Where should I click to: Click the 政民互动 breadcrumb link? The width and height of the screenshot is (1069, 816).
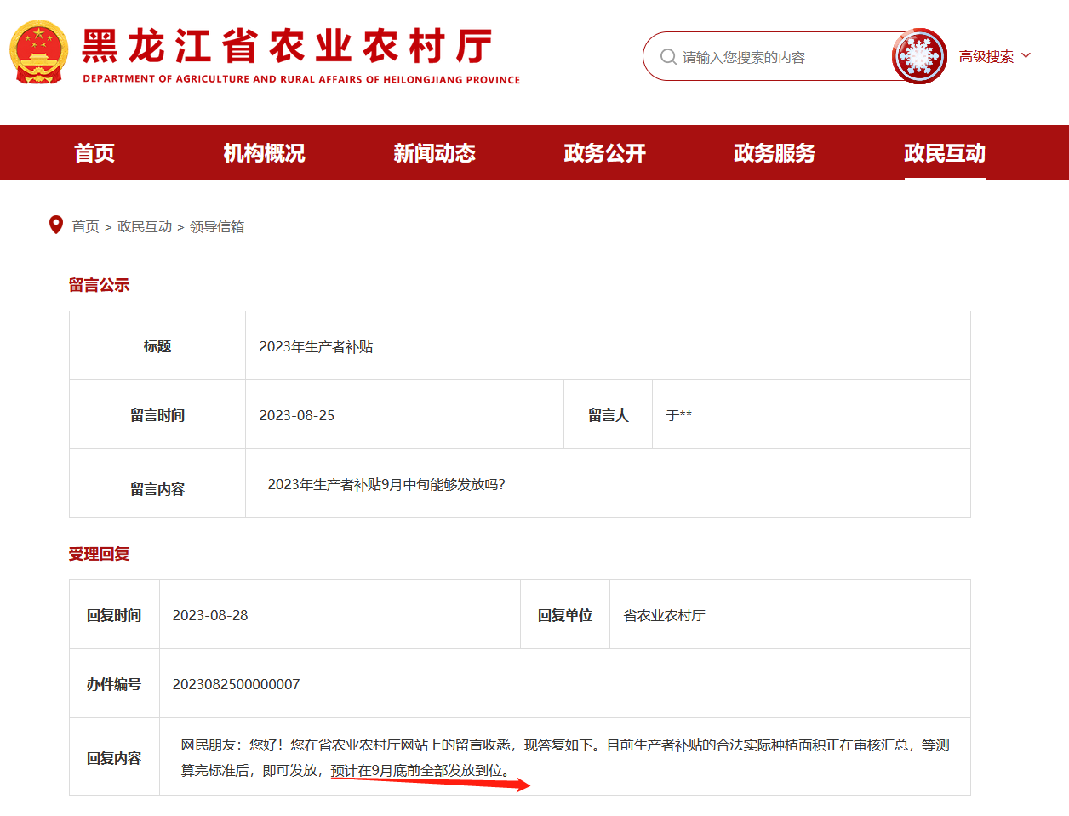click(x=145, y=226)
